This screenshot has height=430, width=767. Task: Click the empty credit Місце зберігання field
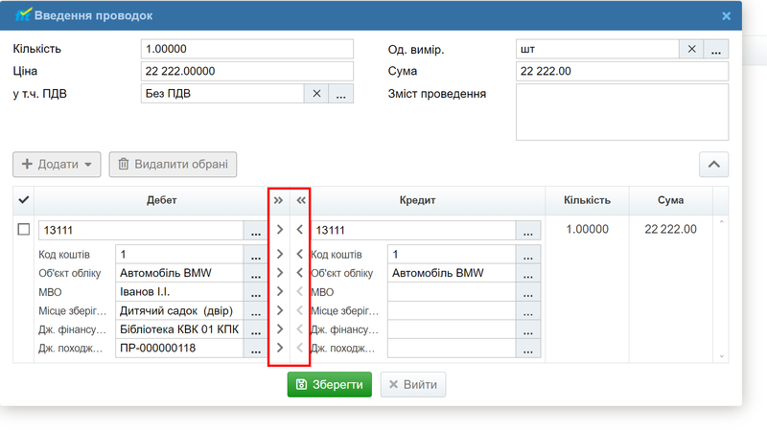tap(452, 311)
